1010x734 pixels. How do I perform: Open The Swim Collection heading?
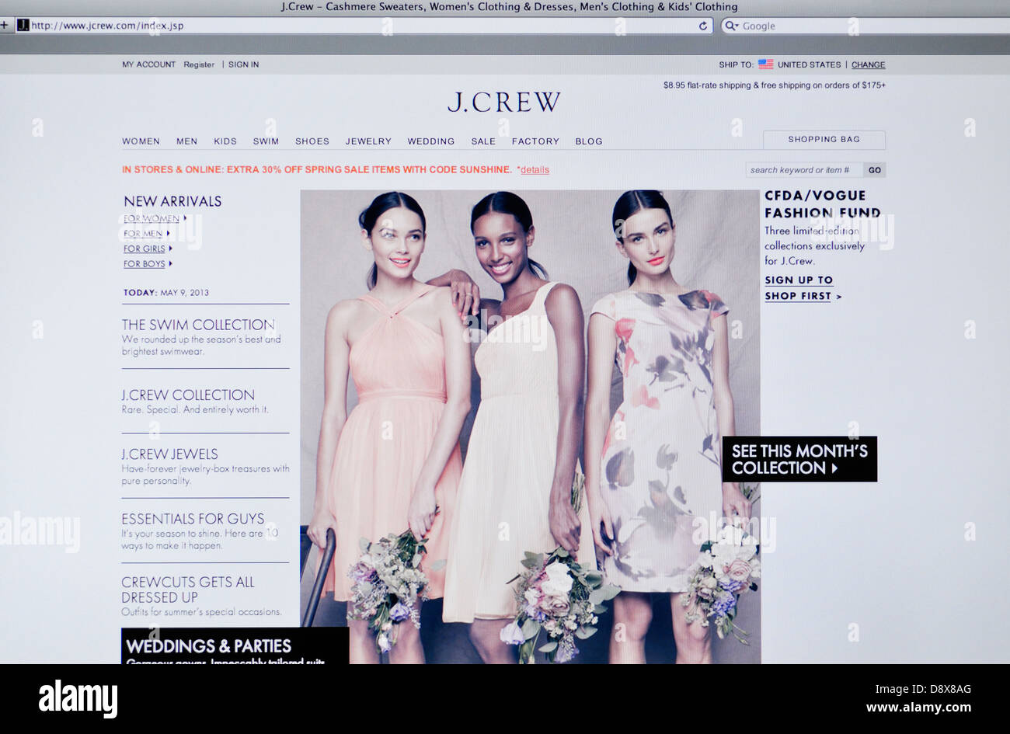click(198, 325)
